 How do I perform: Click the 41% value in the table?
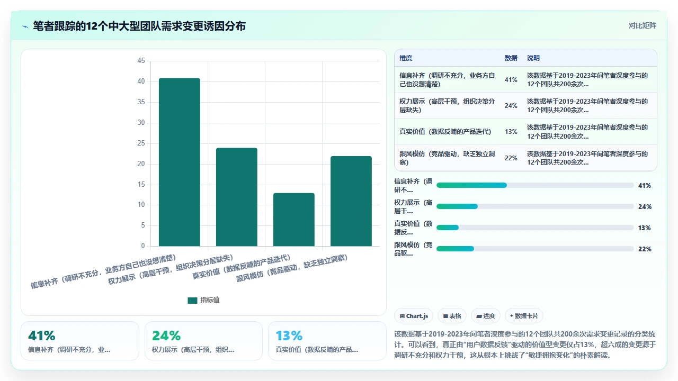pyautogui.click(x=511, y=79)
